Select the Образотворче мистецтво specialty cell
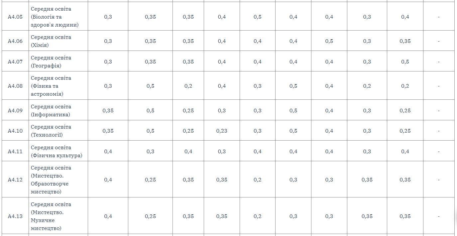 tap(58, 179)
